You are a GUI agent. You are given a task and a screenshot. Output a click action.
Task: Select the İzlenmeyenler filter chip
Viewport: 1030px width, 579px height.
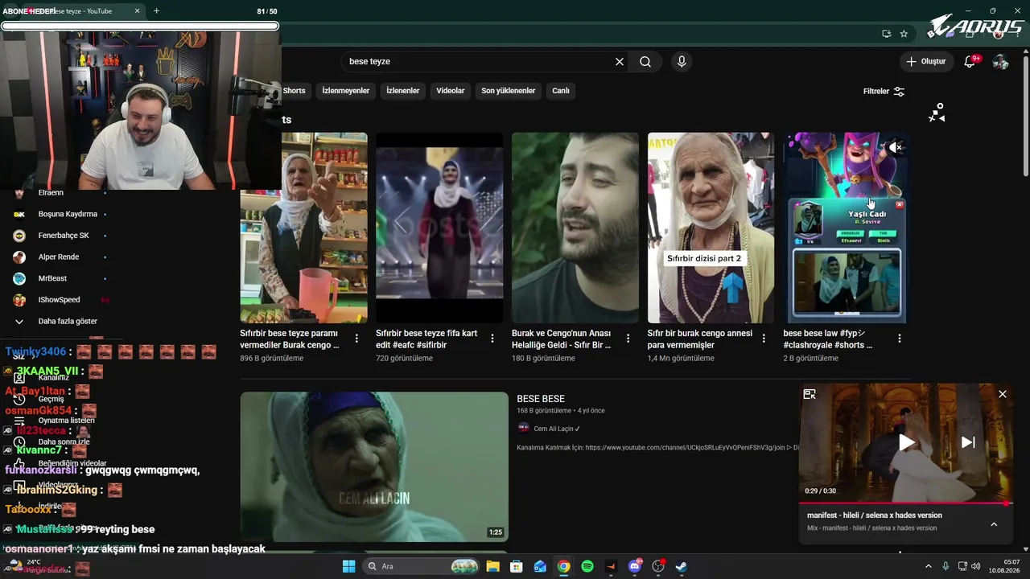tap(346, 91)
